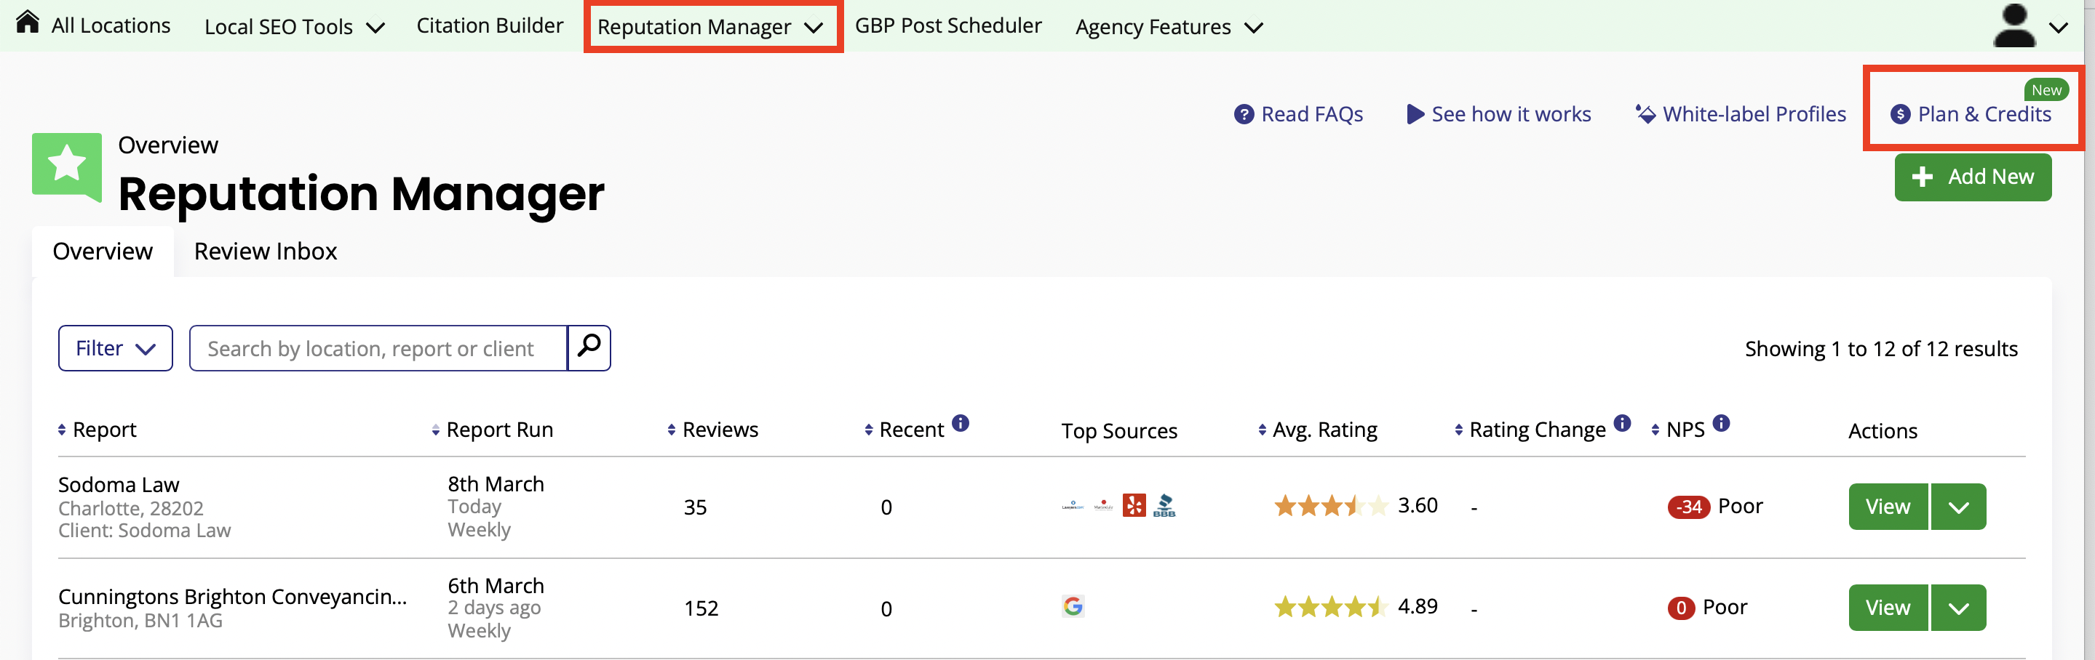Click the Sodoma Law report name

[x=119, y=486]
